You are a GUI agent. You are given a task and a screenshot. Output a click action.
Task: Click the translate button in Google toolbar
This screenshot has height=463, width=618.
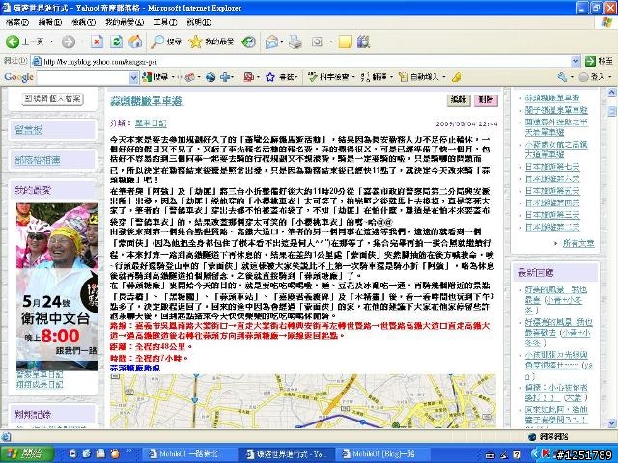click(374, 77)
